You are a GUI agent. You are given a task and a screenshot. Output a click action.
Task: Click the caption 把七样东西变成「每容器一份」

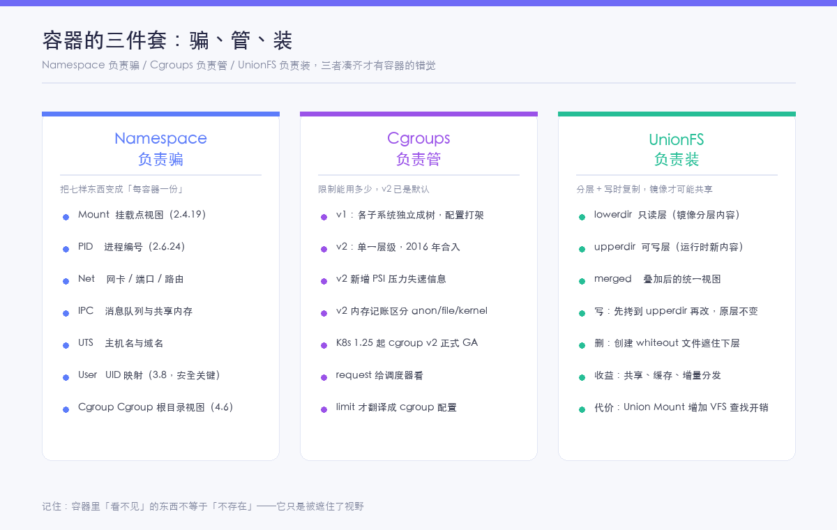point(121,189)
